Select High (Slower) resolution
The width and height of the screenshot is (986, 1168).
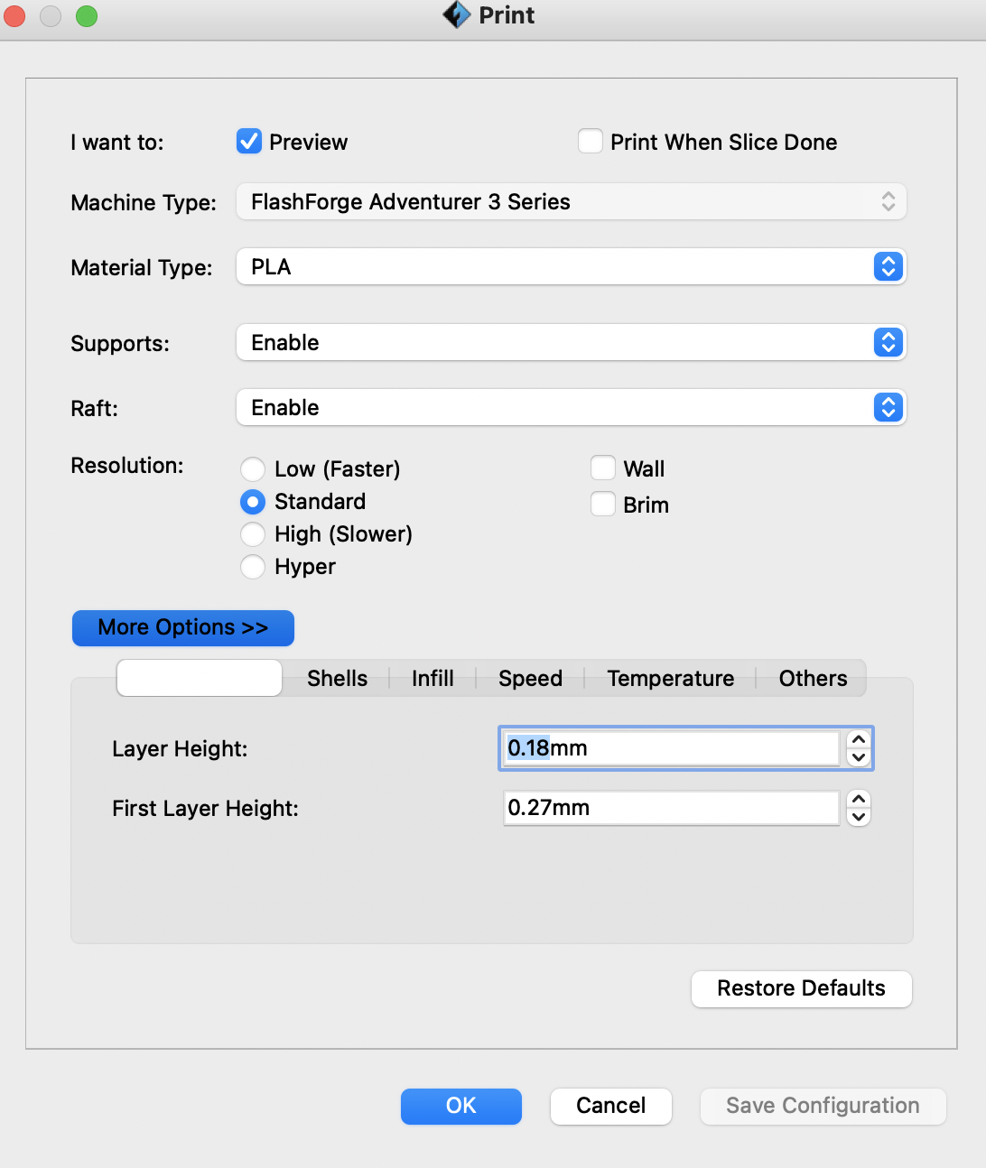pos(253,534)
